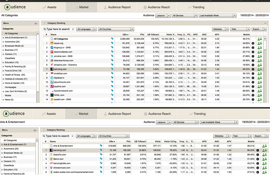Select the layalina.com row name

tap(60, 86)
